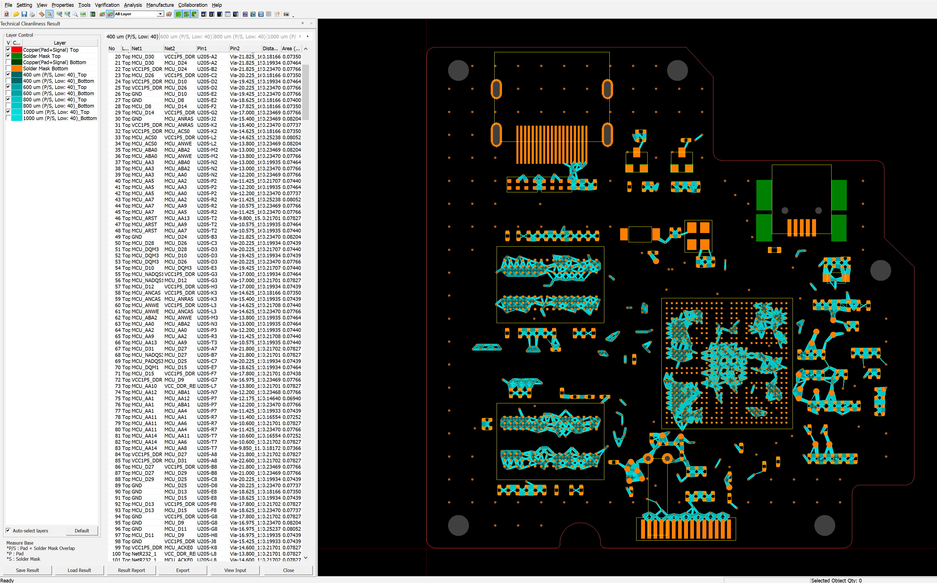Click the Print toolbar icon

tap(33, 14)
